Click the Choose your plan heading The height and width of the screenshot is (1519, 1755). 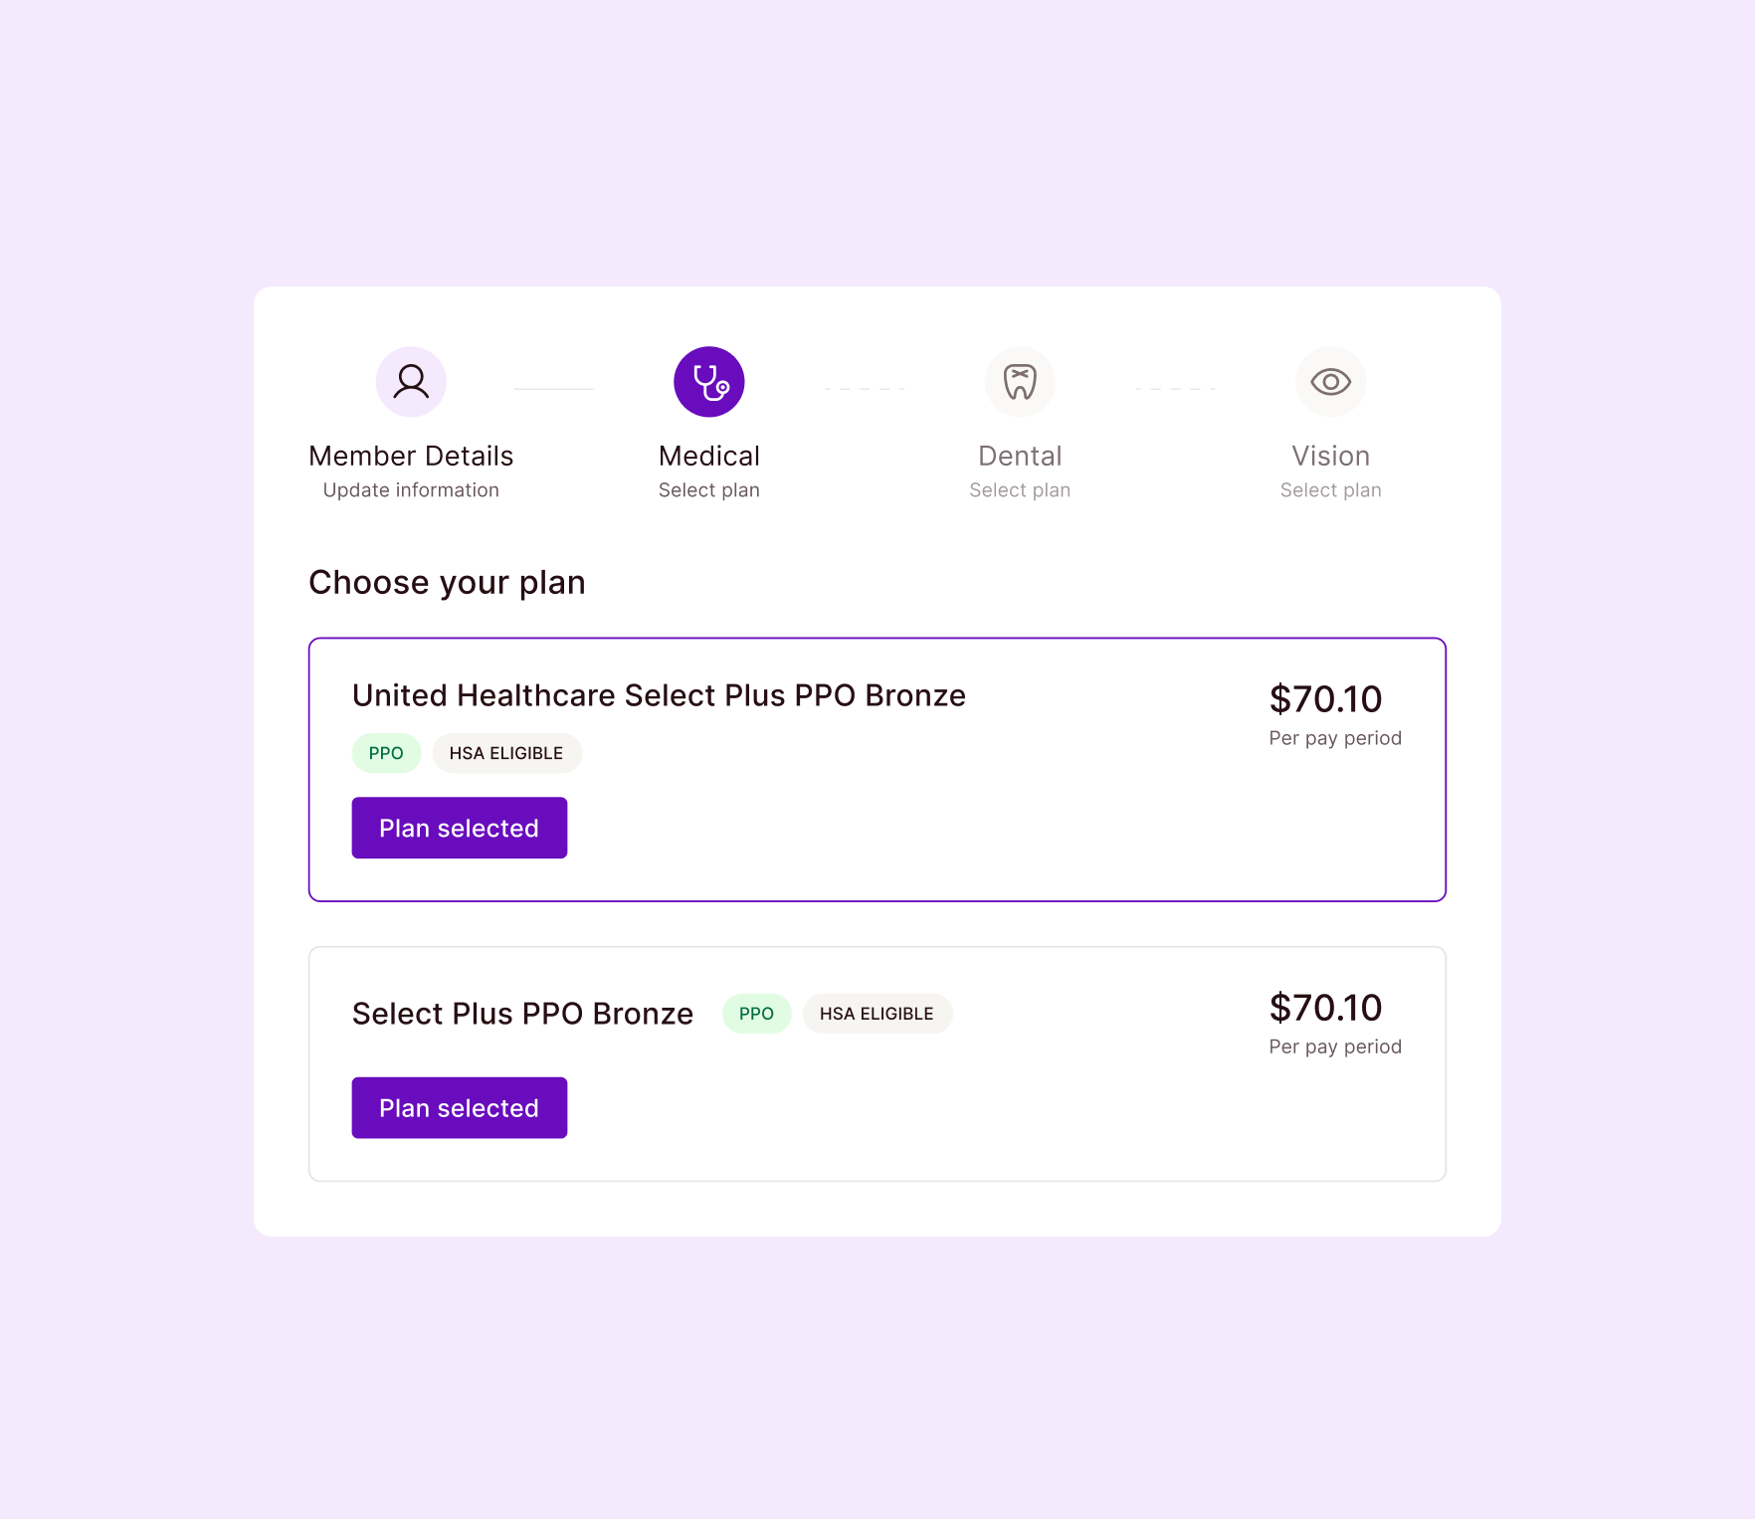[x=447, y=583]
